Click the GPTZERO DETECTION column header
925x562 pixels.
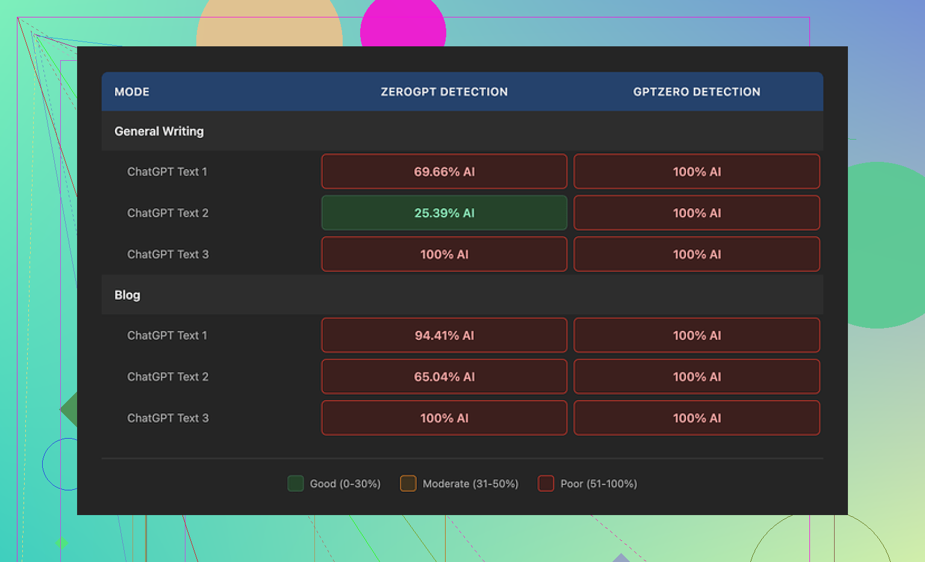(696, 92)
